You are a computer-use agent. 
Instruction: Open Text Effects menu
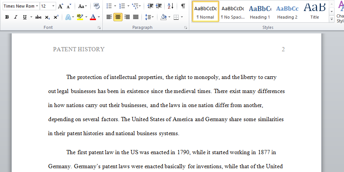pyautogui.click(x=68, y=17)
